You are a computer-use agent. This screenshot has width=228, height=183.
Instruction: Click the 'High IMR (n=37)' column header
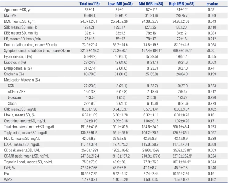181,4
